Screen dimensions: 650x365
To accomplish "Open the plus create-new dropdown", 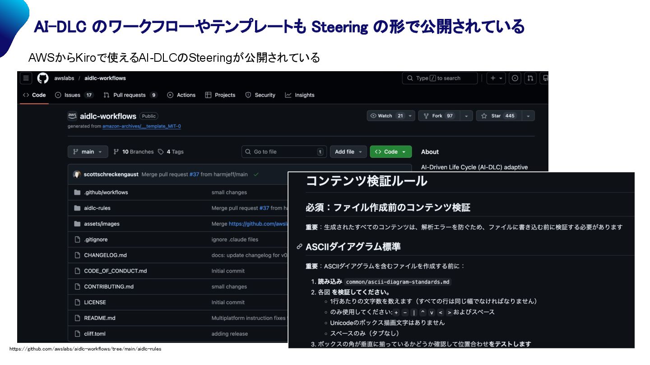I will click(x=496, y=78).
